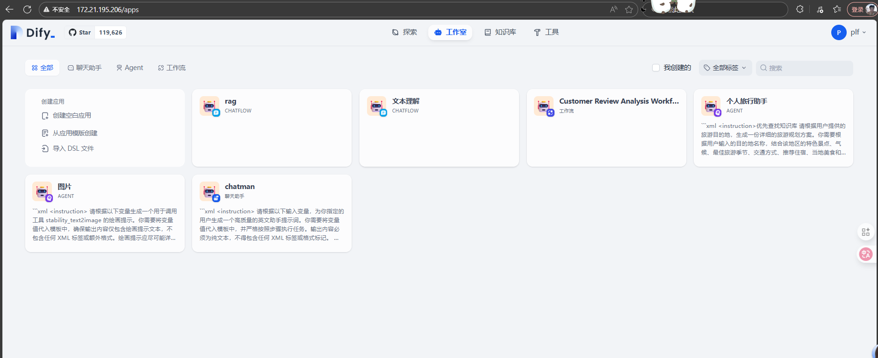Image resolution: width=878 pixels, height=358 pixels.
Task: Click the blank-app document icon
Action: pyautogui.click(x=45, y=116)
